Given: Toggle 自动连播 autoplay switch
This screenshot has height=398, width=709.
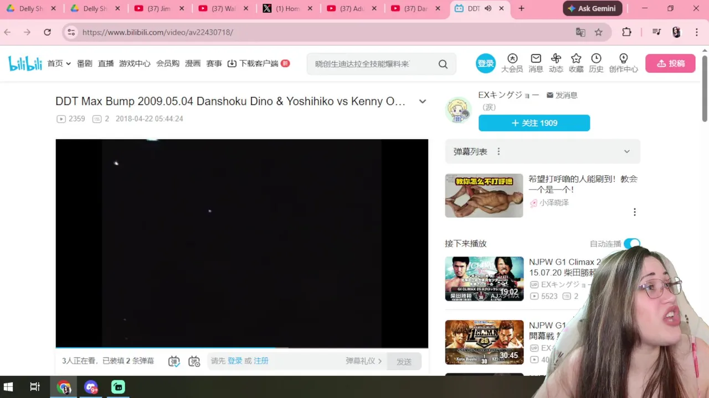Looking at the screenshot, I should [632, 244].
